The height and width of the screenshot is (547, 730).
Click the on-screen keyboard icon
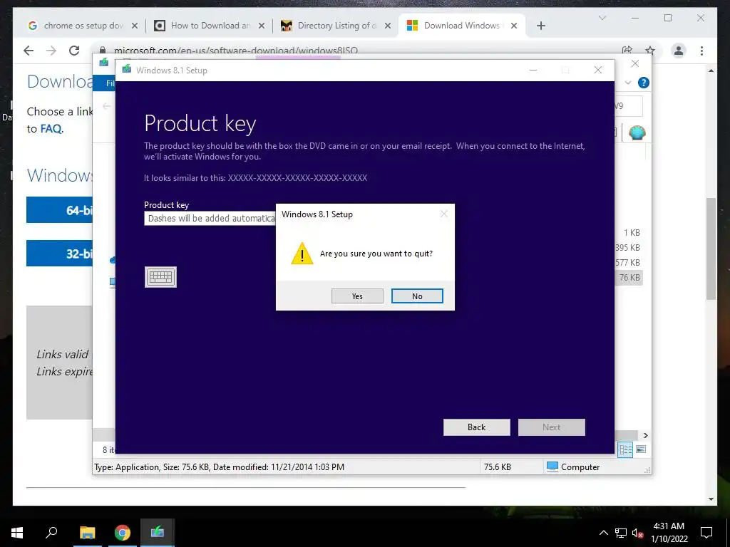point(160,277)
